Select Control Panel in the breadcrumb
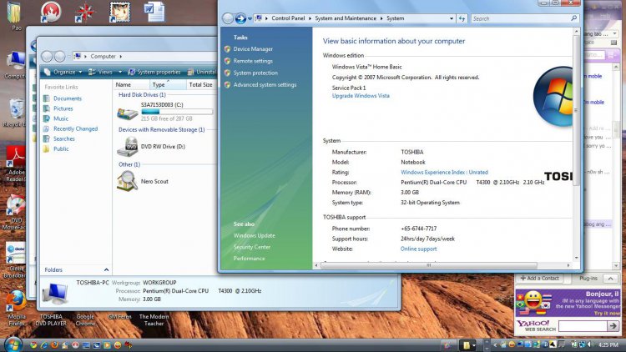The height and width of the screenshot is (352, 626). (288, 18)
